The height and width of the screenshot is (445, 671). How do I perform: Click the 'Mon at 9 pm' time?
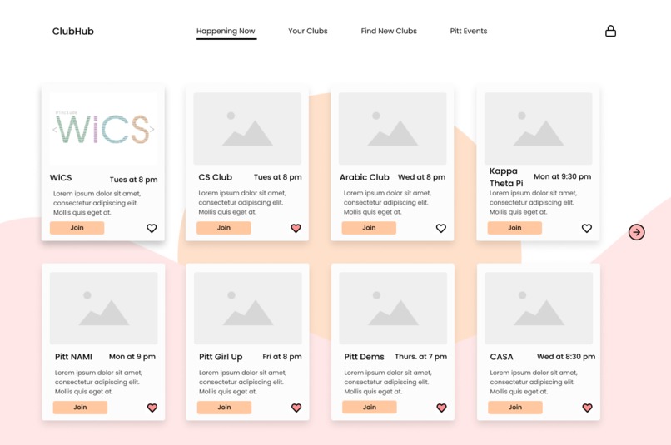[x=132, y=357]
